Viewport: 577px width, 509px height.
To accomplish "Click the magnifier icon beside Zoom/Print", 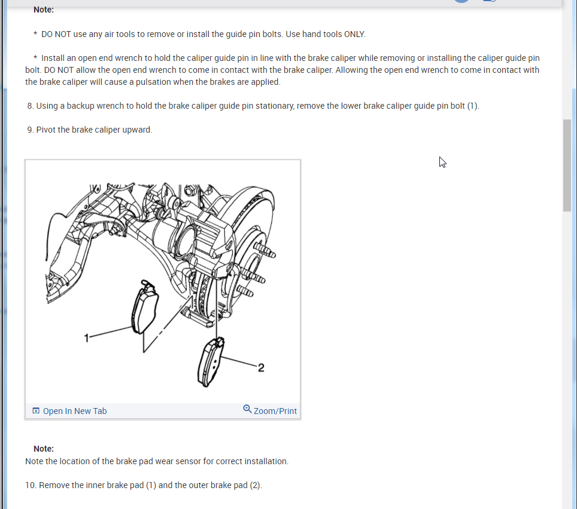I will click(247, 409).
